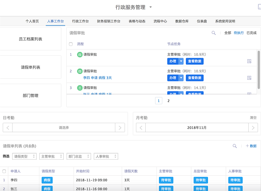Click 查看数据 button in workflow row 2
The width and height of the screenshot is (261, 191).
click(195, 78)
